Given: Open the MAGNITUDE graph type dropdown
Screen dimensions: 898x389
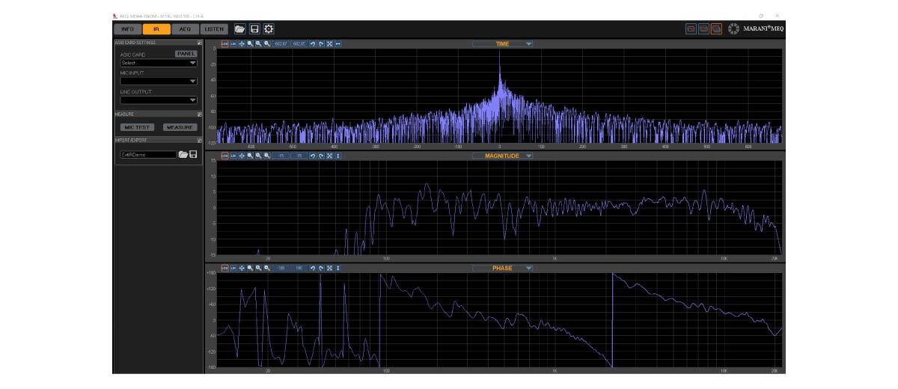Looking at the screenshot, I should click(x=529, y=156).
